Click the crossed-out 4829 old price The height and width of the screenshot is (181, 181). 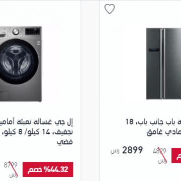(x=159, y=151)
